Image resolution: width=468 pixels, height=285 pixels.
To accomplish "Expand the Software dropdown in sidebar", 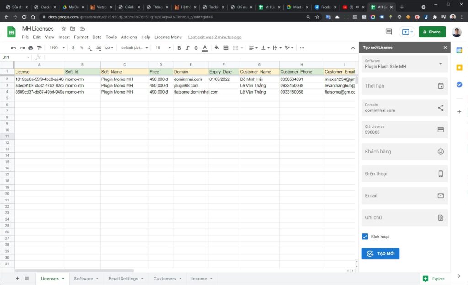I will point(441,64).
